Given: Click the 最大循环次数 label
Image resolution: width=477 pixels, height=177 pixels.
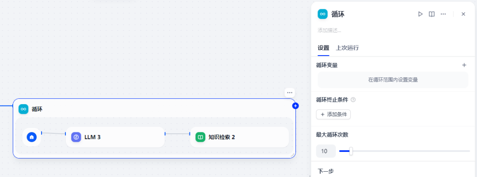Looking at the screenshot, I should pyautogui.click(x=332, y=135).
